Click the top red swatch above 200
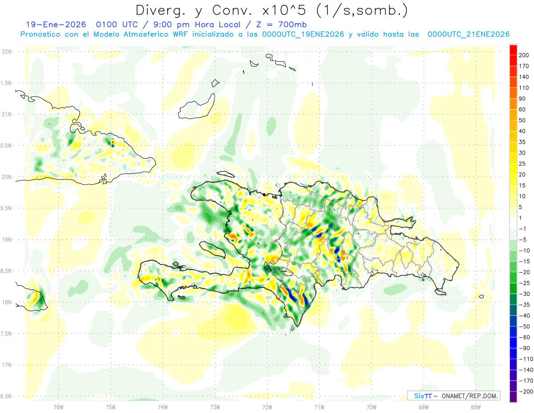534x413 pixels. 513,50
